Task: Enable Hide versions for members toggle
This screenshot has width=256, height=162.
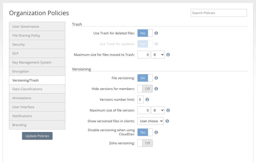Action: point(145,89)
